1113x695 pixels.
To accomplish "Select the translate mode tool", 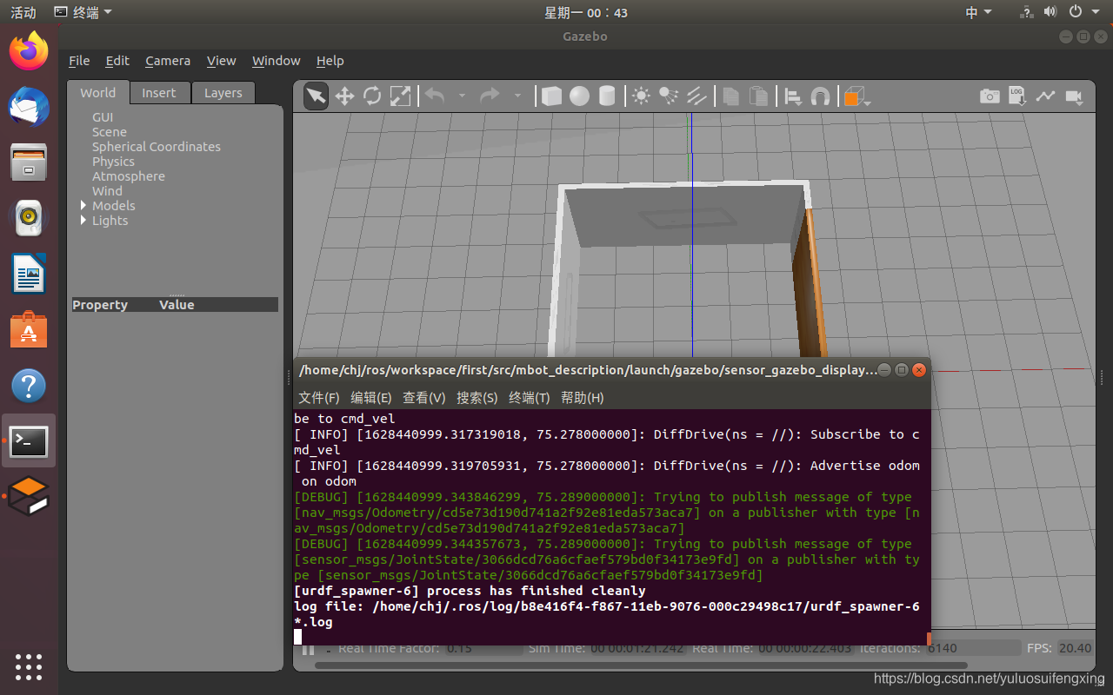I will tap(344, 96).
